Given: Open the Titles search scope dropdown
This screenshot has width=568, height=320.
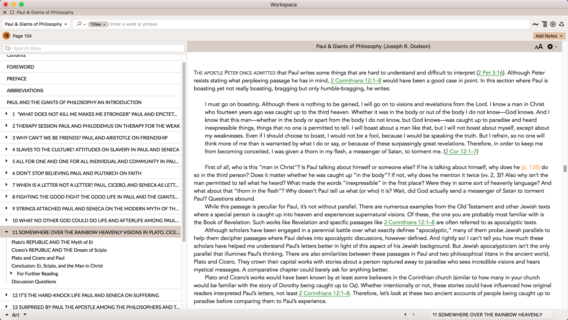Looking at the screenshot, I should [x=98, y=24].
